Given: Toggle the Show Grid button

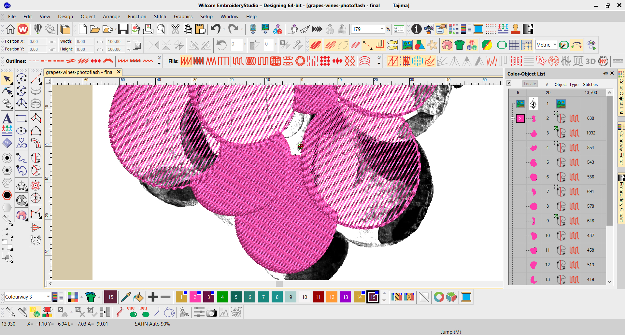Looking at the screenshot, I should 514,45.
